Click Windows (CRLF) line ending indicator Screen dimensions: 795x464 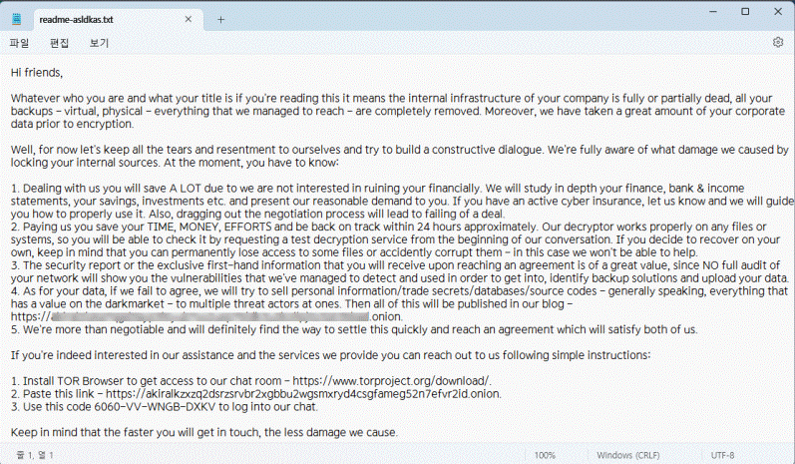628,455
